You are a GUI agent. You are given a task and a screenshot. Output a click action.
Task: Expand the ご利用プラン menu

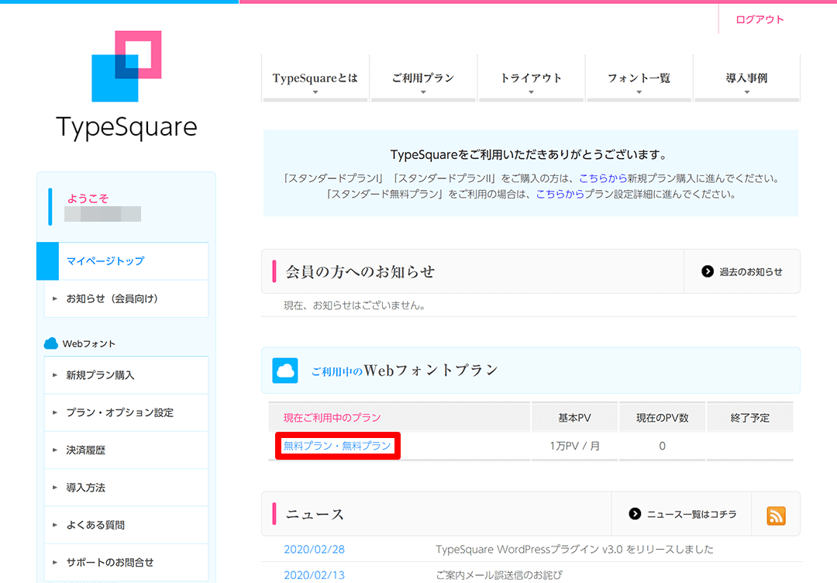423,78
